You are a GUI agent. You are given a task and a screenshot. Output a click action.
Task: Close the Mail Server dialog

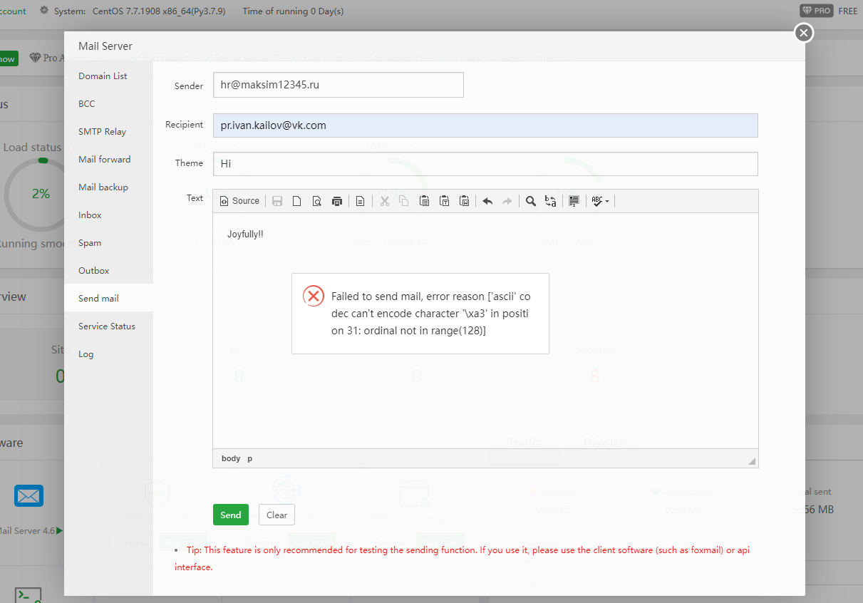click(804, 33)
